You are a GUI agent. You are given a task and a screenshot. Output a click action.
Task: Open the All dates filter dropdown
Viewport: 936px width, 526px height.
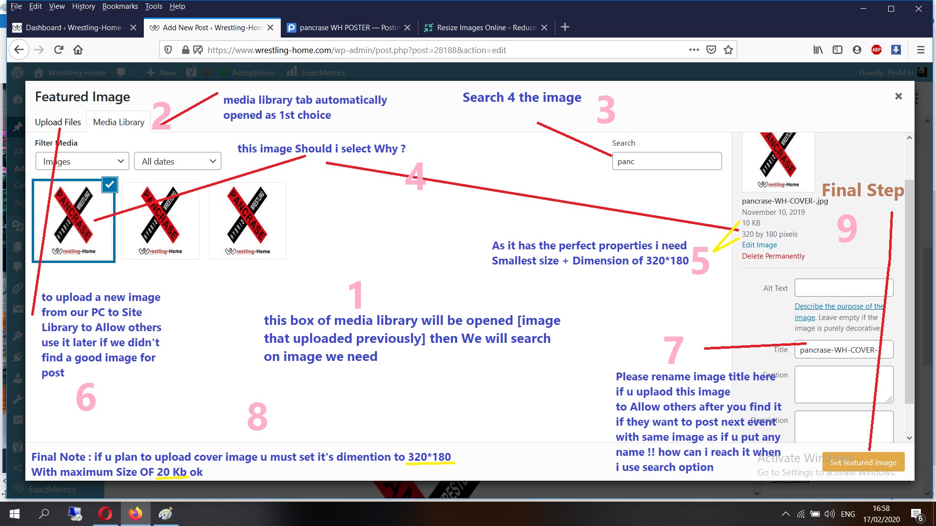[177, 161]
